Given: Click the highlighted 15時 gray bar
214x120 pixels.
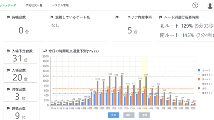Looking at the screenshot, I should point(146,91).
